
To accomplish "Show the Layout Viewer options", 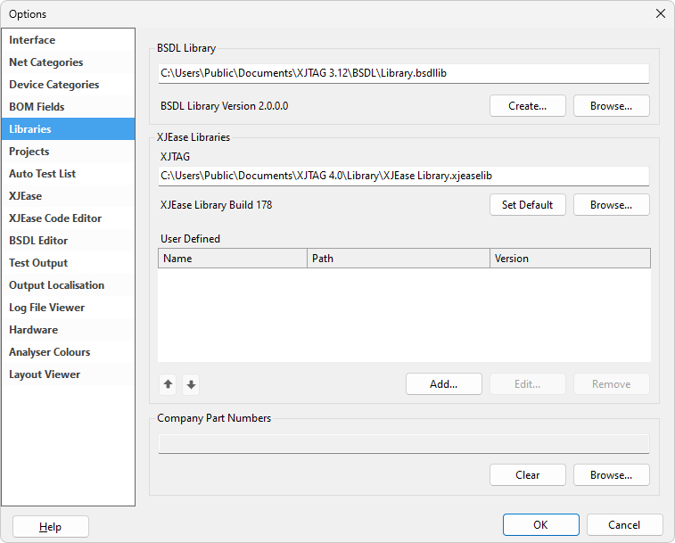I will pos(45,374).
